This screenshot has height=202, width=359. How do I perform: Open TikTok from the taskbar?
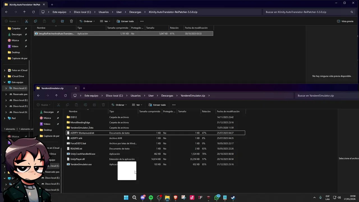coord(192,198)
